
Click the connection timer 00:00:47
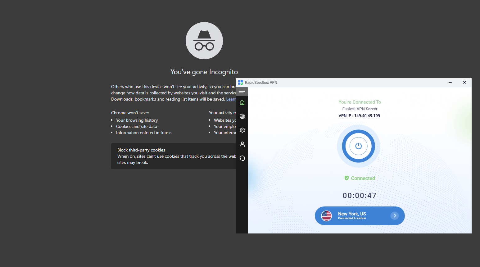click(360, 196)
